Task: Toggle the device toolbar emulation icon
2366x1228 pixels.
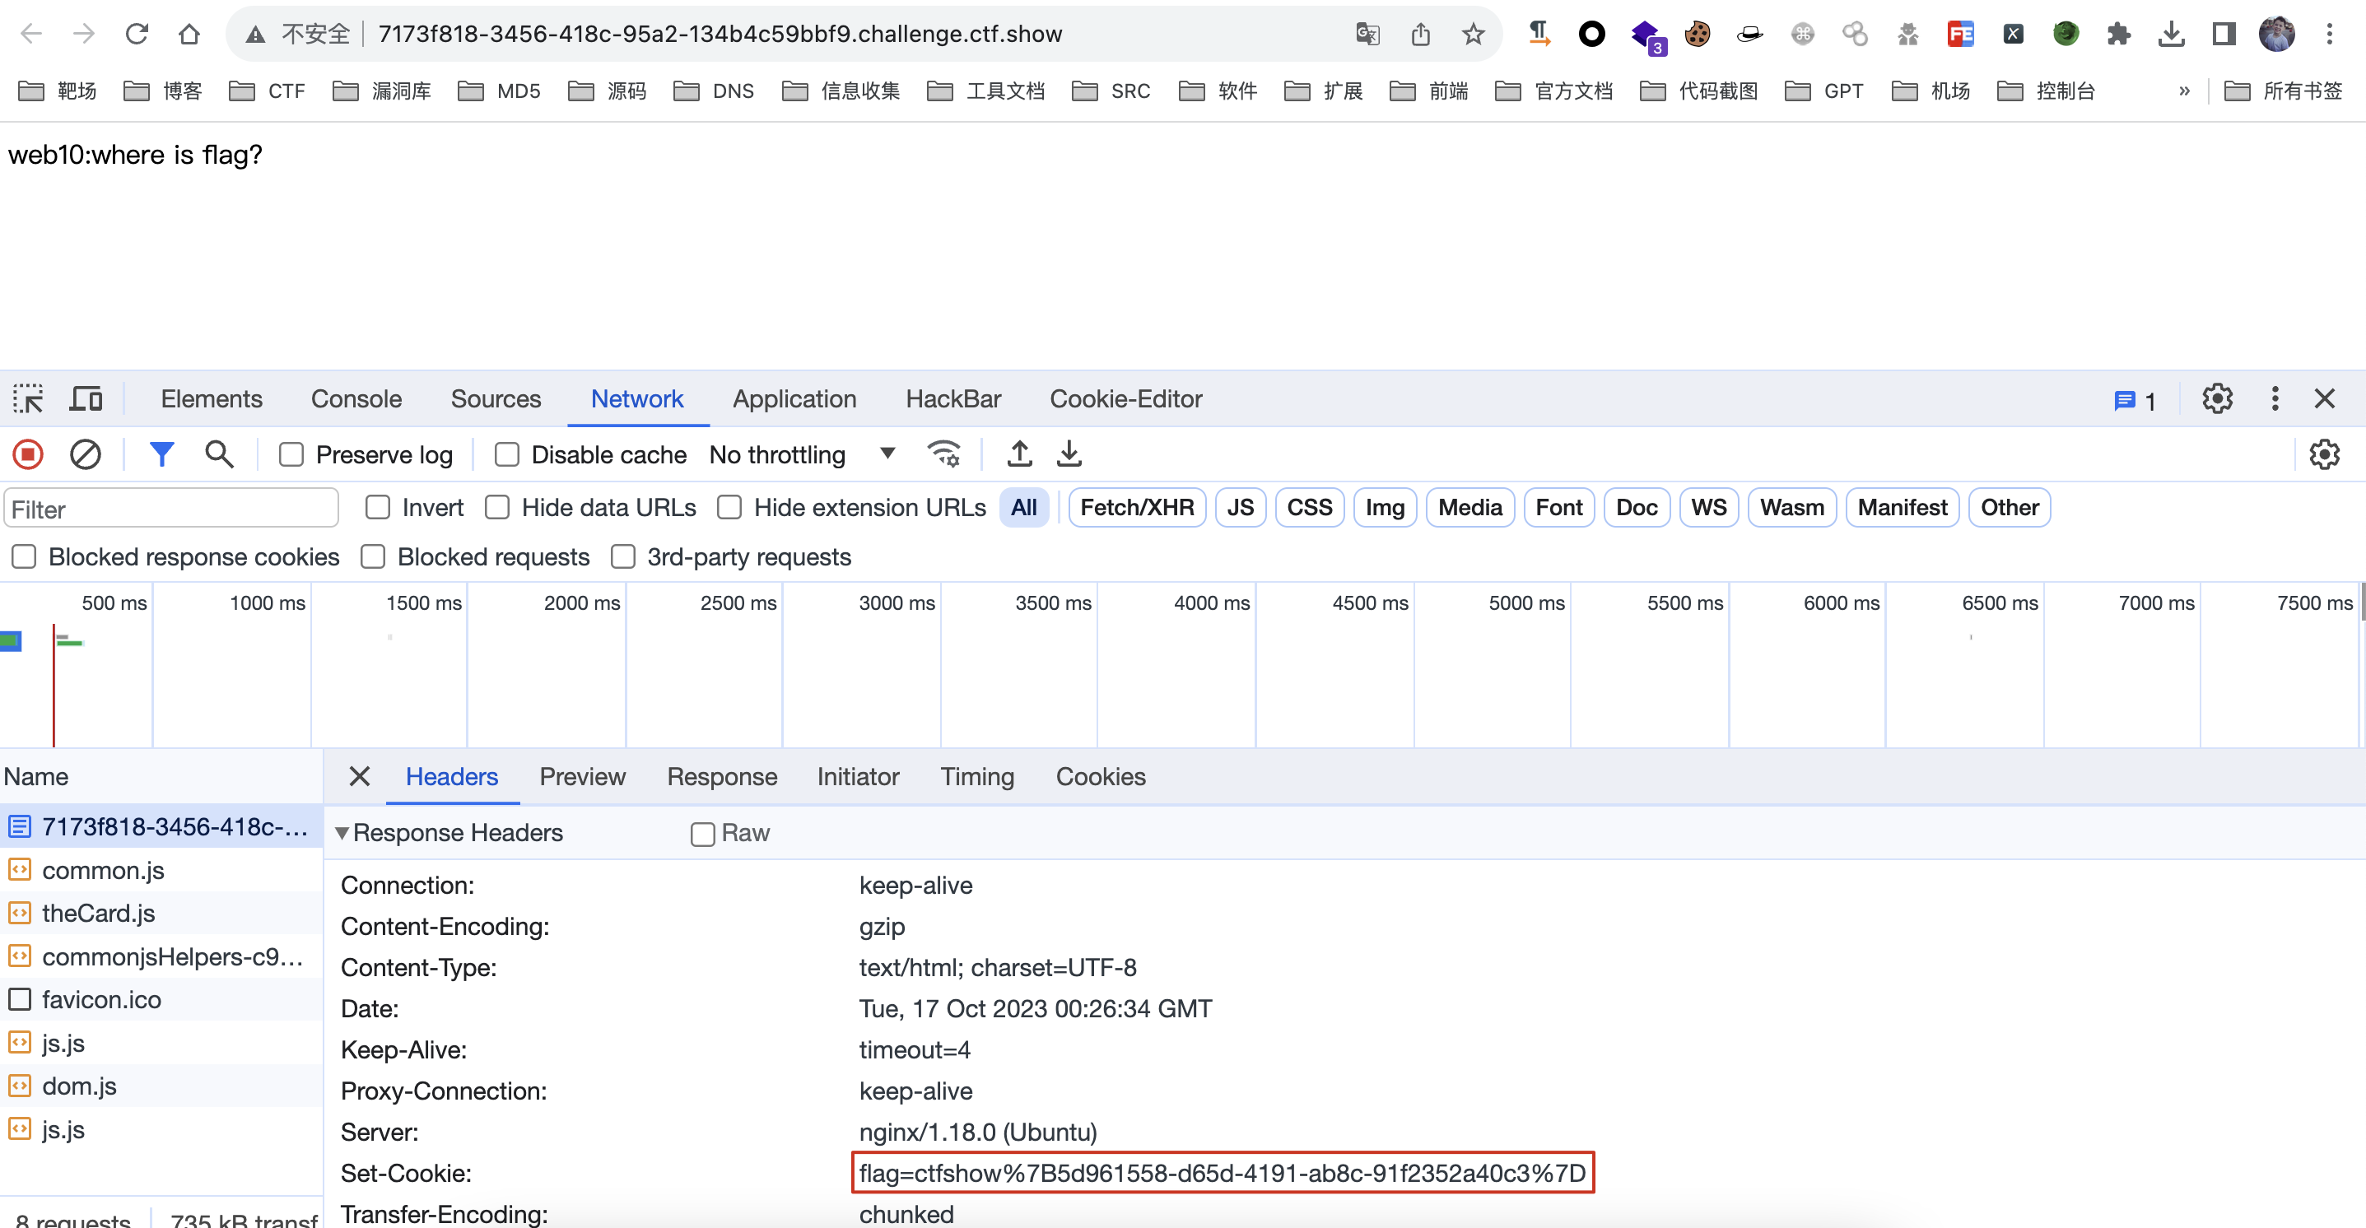Action: [x=86, y=398]
